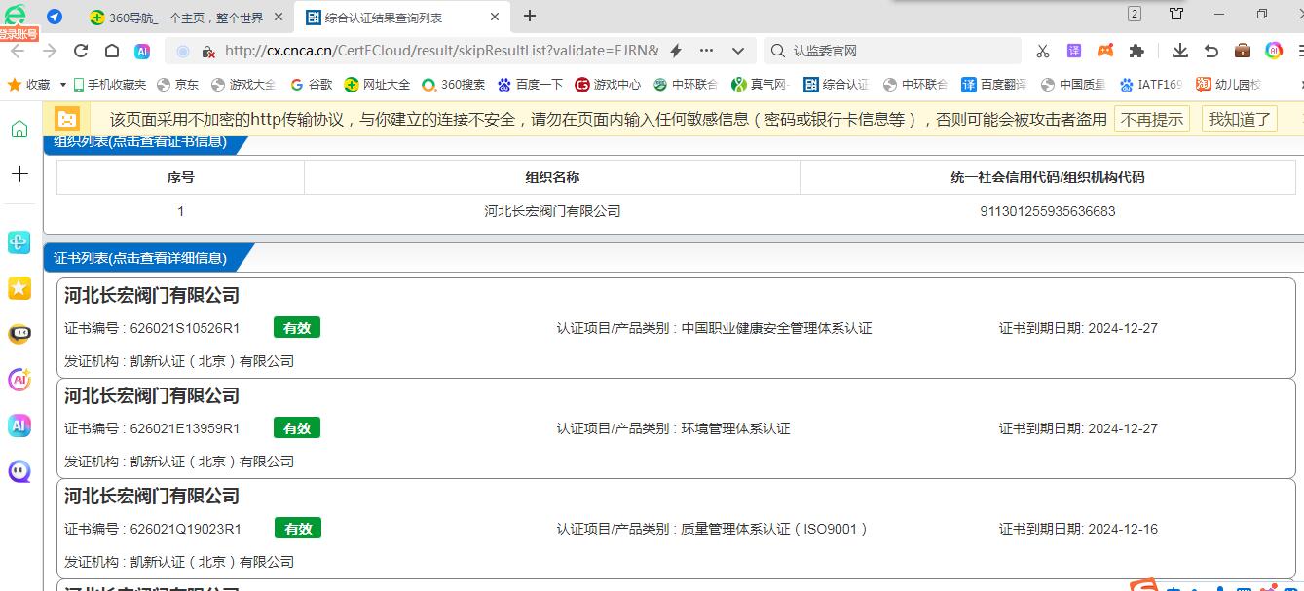Open certificate 626021Q19023R1 entry
This screenshot has width=1304, height=591.
[x=676, y=529]
